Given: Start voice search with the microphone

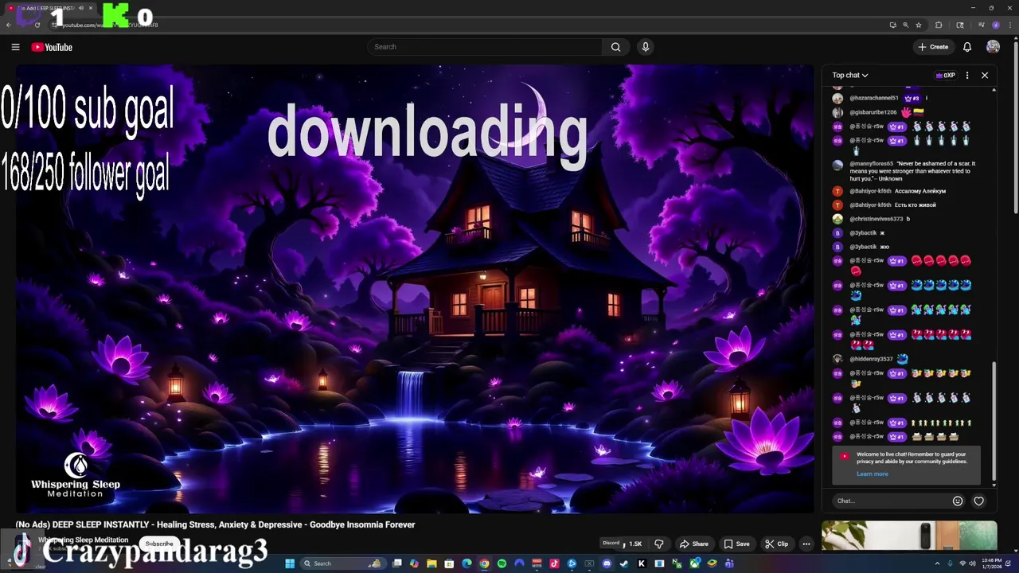Looking at the screenshot, I should 646,47.
